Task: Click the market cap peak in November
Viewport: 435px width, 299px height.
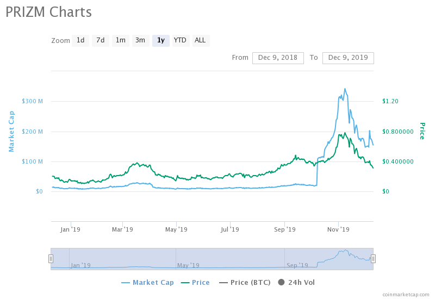Action: tap(344, 89)
